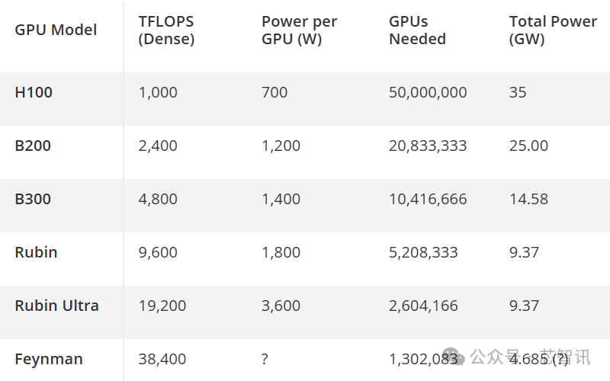Select the Feynman row label
610x381 pixels.
coord(49,359)
